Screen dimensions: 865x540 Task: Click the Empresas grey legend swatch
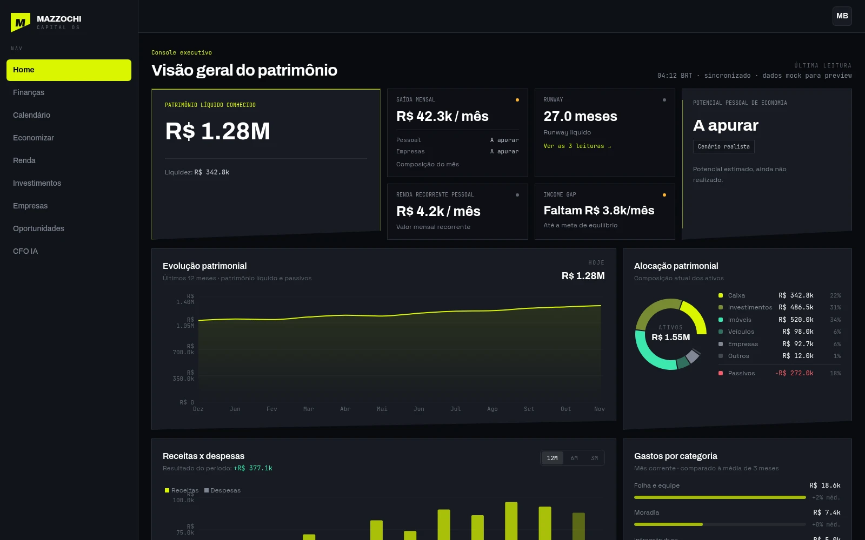[721, 344]
